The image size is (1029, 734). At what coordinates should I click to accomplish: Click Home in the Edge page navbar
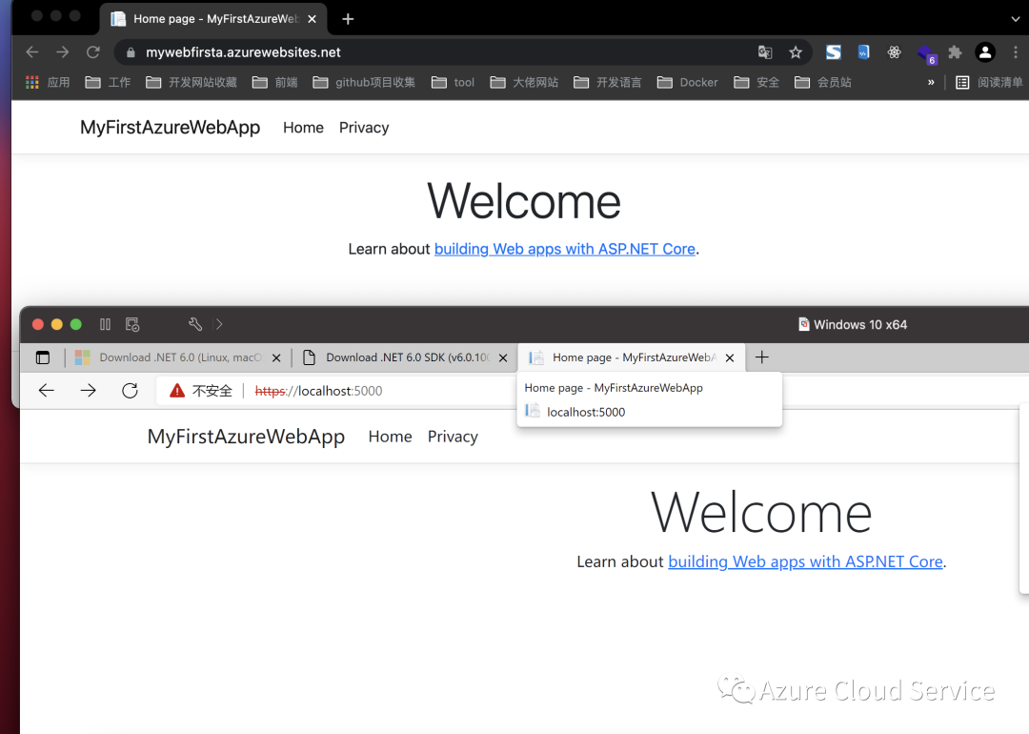coord(391,437)
